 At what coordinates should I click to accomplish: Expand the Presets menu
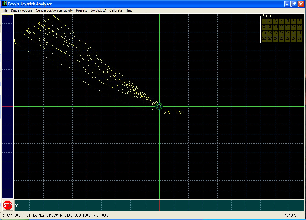pos(82,11)
